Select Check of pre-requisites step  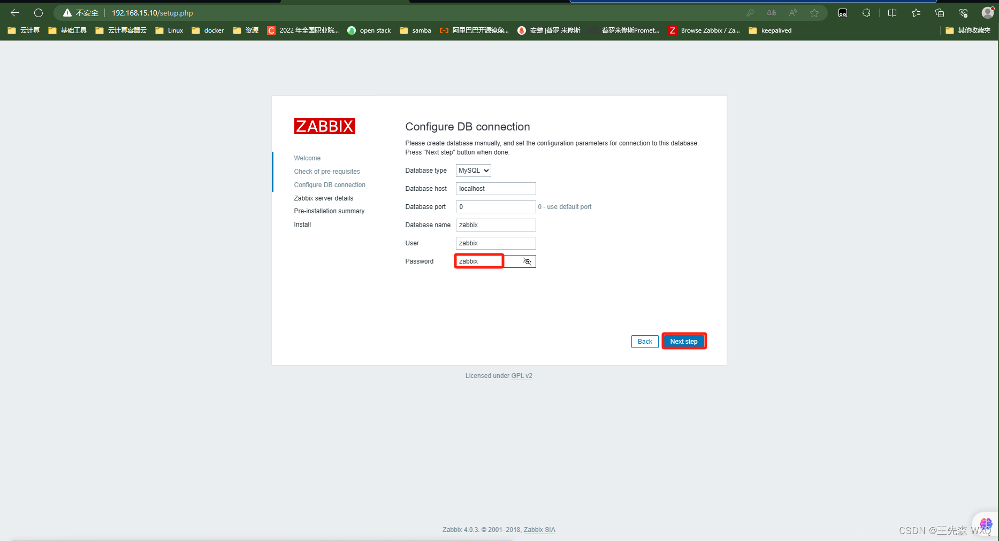(327, 172)
